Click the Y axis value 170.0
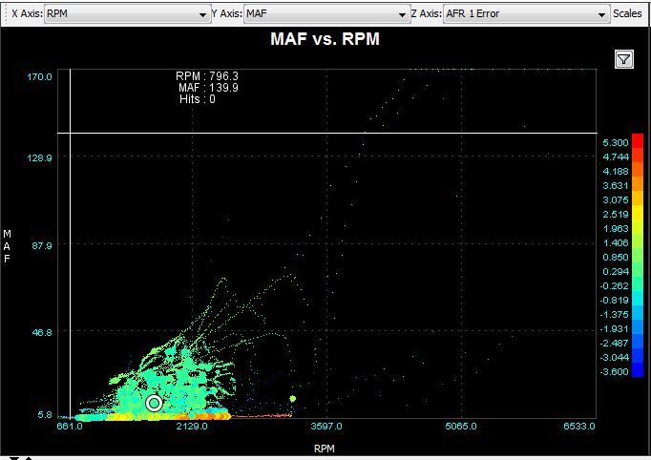Screen dimensions: 651x460 point(39,76)
